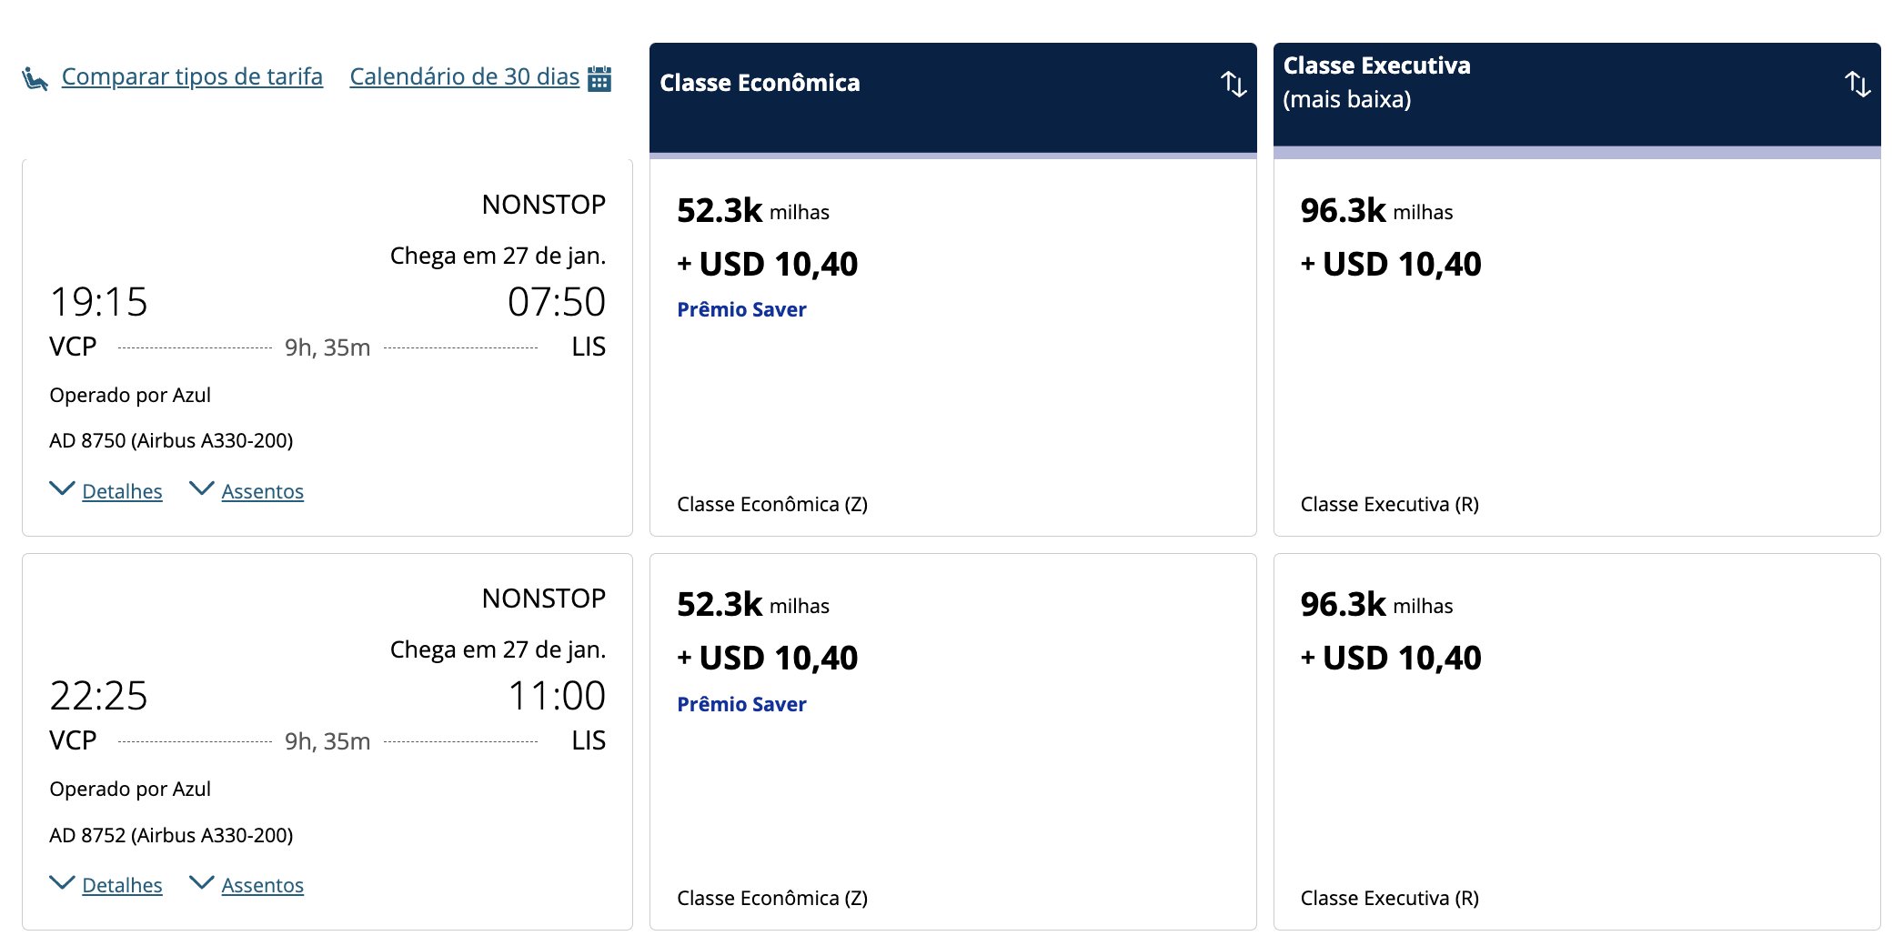
Task: Choose 52.3k milhas economy fare for AD 8752
Action: 953,741
